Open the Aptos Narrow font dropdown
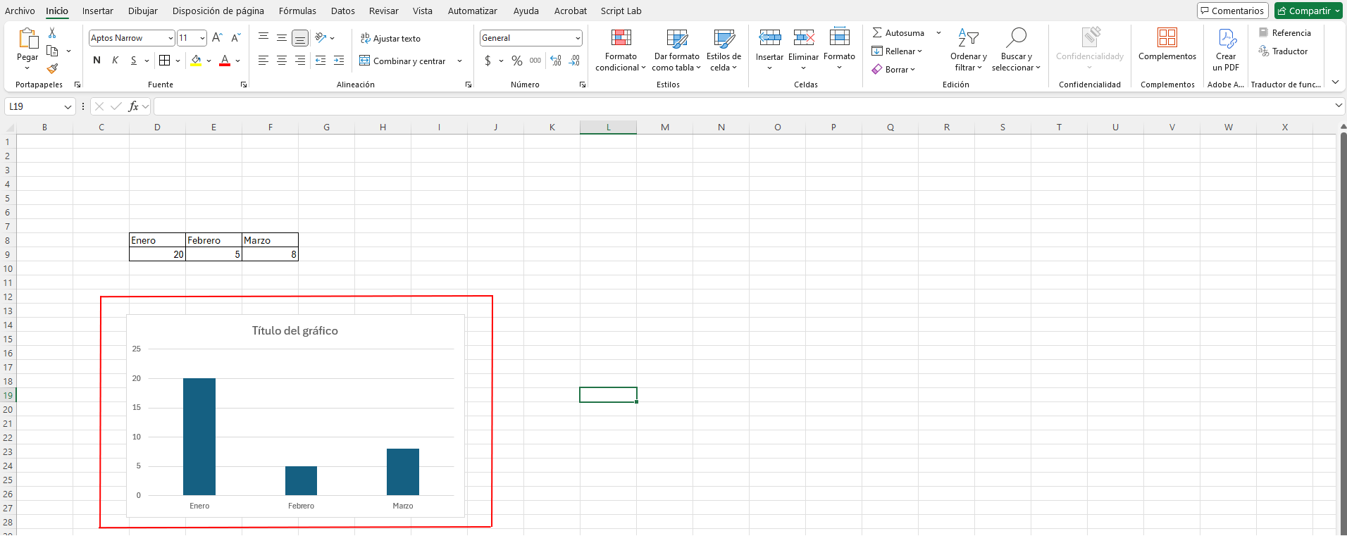 pos(170,38)
